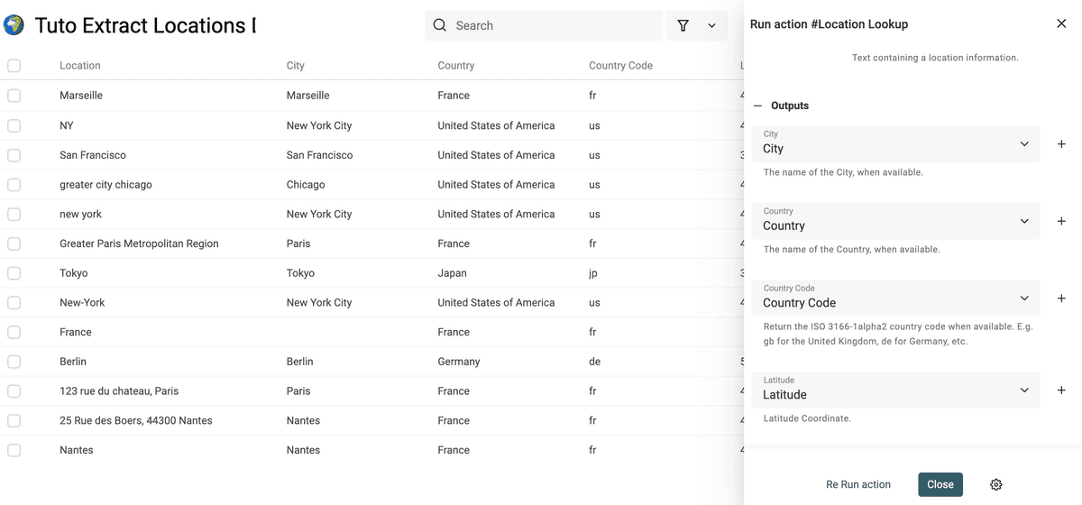The height and width of the screenshot is (505, 1082).
Task: Open the Country output dropdown
Action: (x=896, y=221)
